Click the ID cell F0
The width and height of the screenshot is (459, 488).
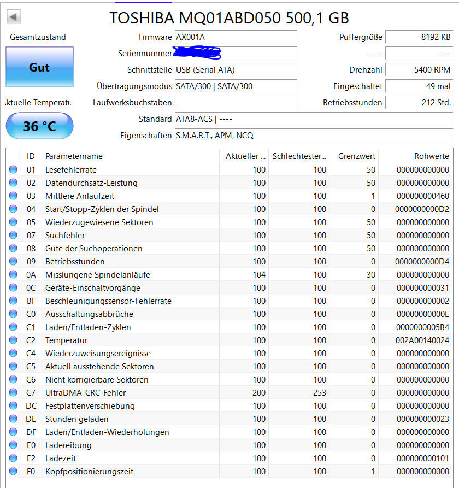point(31,472)
